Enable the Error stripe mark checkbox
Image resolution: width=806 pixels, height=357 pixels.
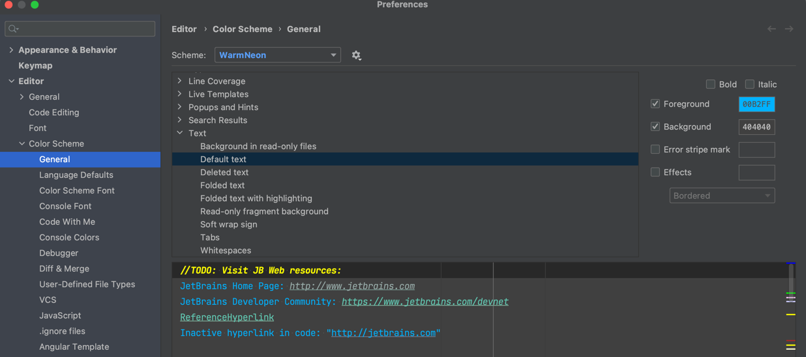pos(655,149)
